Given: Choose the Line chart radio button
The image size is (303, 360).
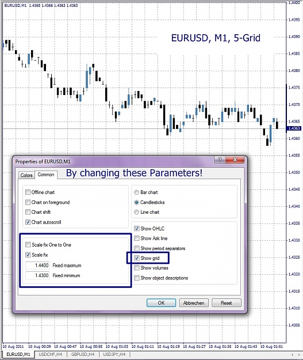Looking at the screenshot, I should coord(137,212).
